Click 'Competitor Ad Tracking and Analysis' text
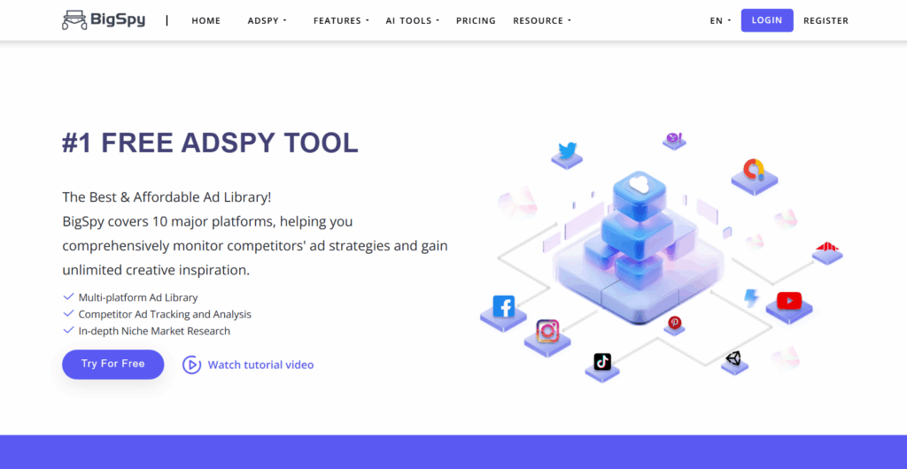This screenshot has width=907, height=469. [x=165, y=315]
